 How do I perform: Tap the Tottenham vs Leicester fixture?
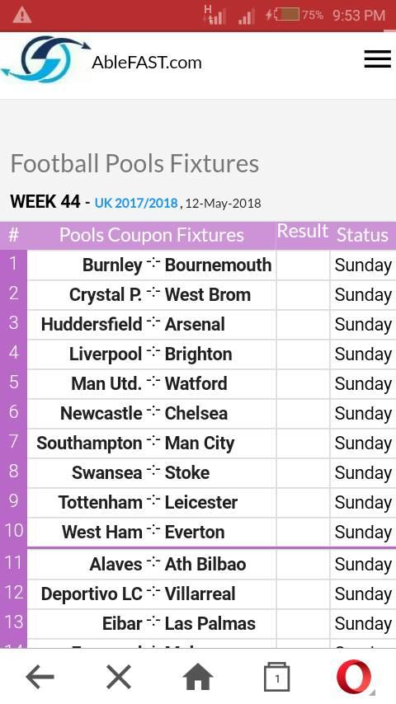point(148,502)
